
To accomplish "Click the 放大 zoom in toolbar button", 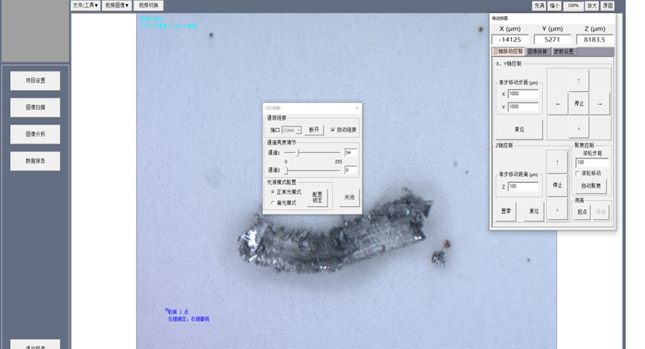I will click(x=592, y=5).
